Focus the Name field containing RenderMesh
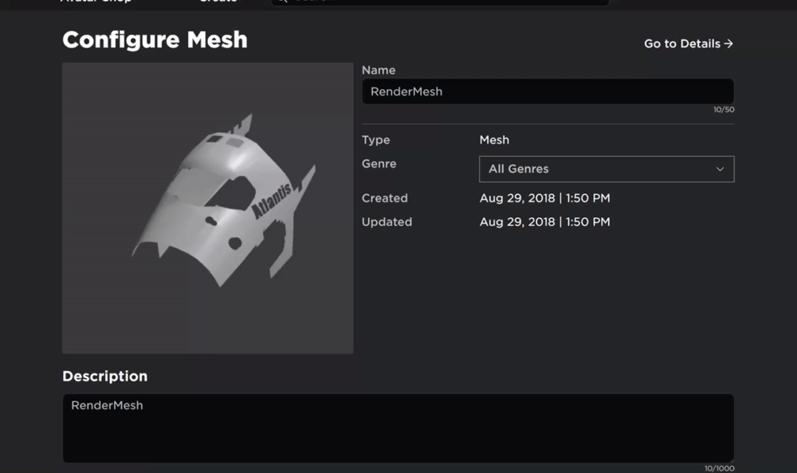The width and height of the screenshot is (797, 473). pos(548,92)
